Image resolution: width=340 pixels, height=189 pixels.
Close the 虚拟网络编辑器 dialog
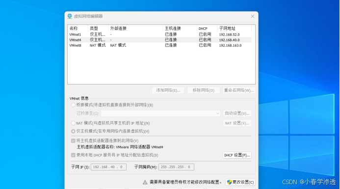(253, 17)
